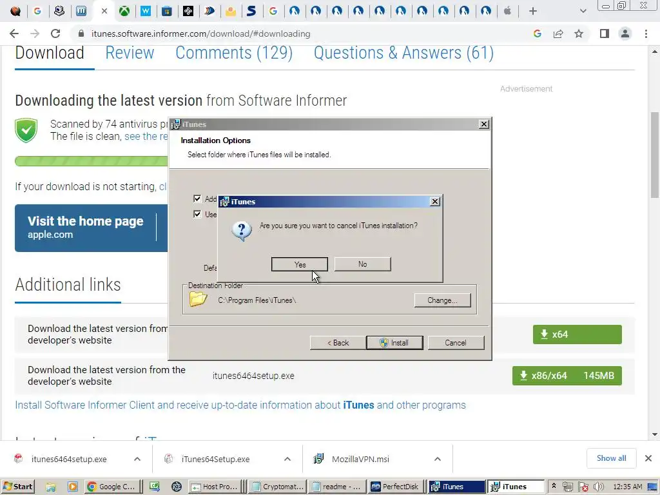Switch to Google Chrome in the taskbar
660x495 pixels.
tap(112, 487)
